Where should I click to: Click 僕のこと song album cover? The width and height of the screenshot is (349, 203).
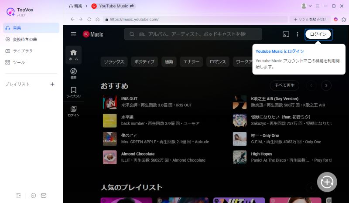(110, 139)
